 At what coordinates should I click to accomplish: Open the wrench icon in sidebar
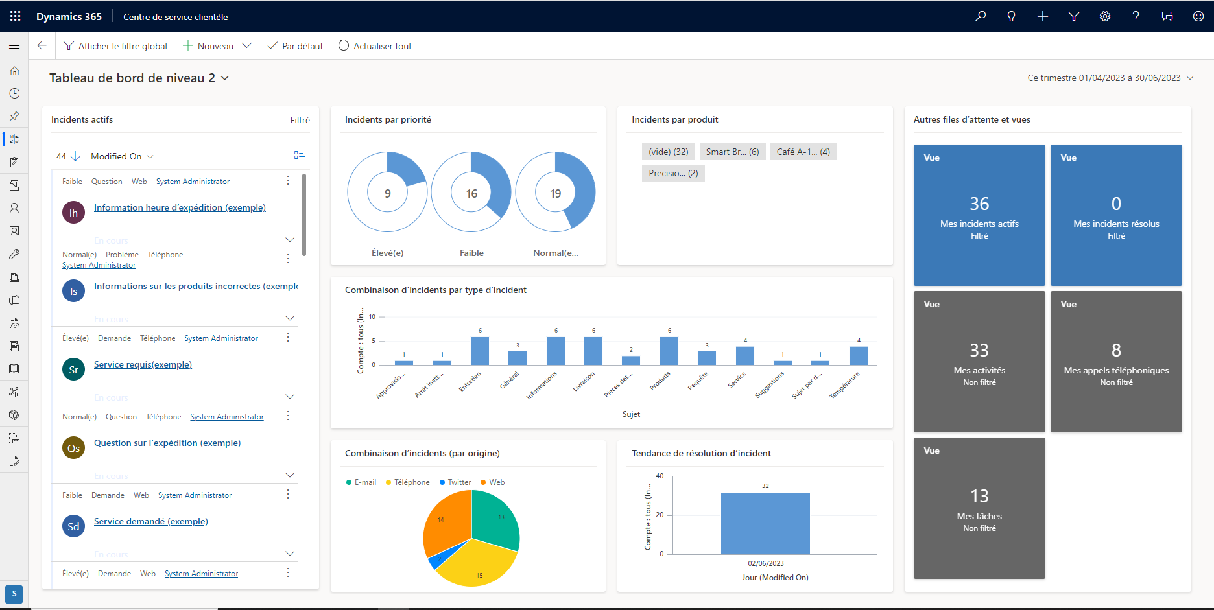pyautogui.click(x=14, y=254)
